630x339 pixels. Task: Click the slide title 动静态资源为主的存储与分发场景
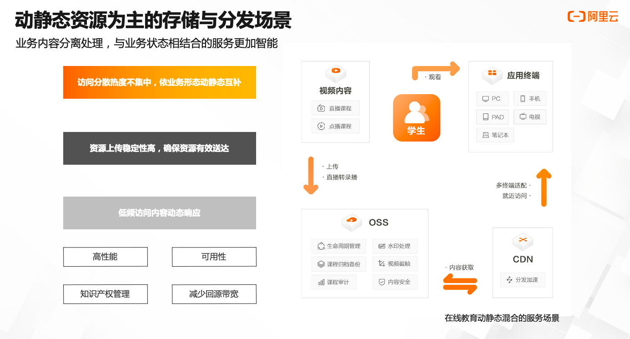pos(153,20)
